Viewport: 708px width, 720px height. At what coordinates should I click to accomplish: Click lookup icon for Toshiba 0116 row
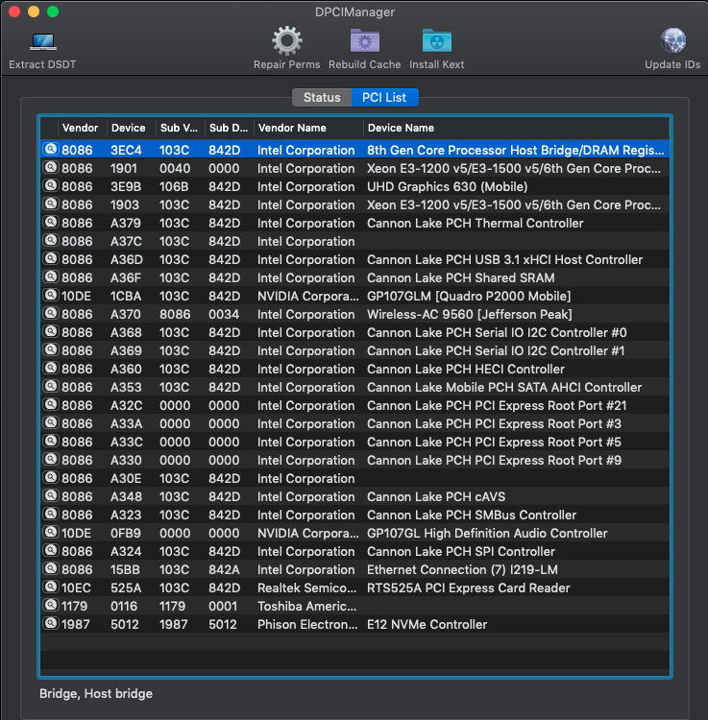(51, 605)
